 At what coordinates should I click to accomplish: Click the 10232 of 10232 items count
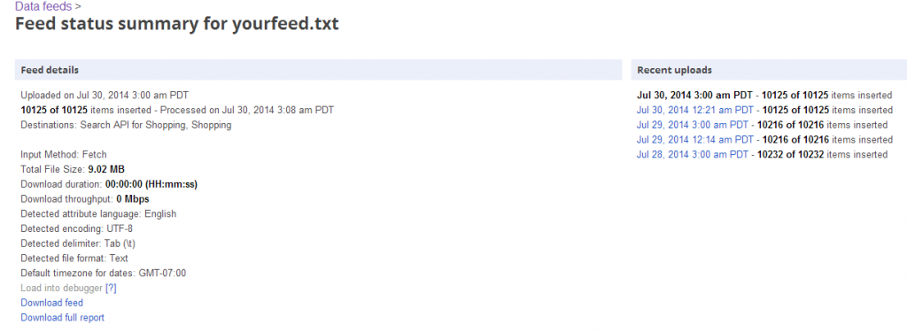click(790, 154)
